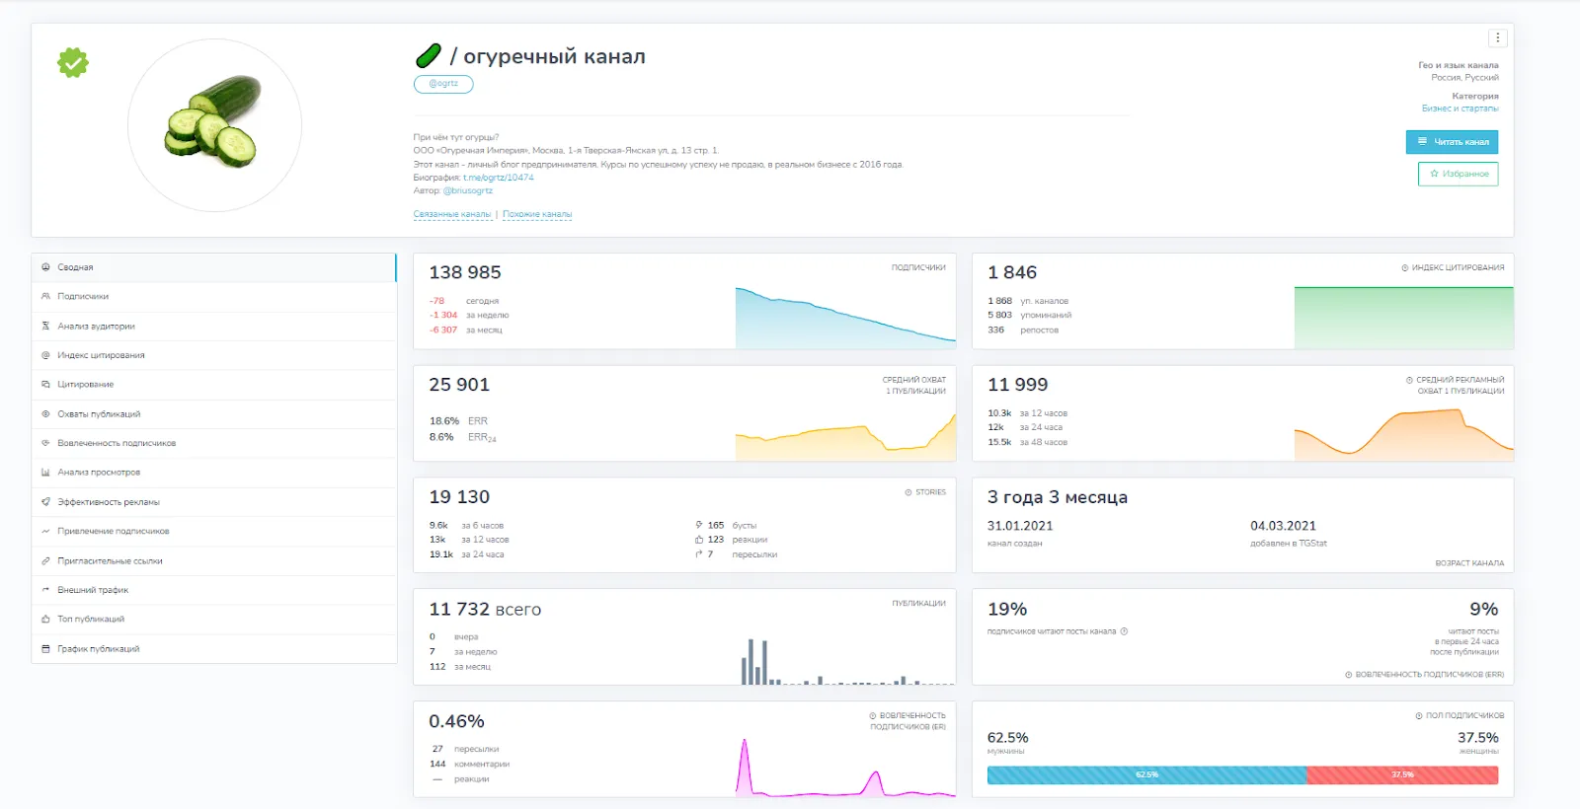1580x809 pixels.
Task: Toggle the Избранное favorite button
Action: (x=1459, y=174)
